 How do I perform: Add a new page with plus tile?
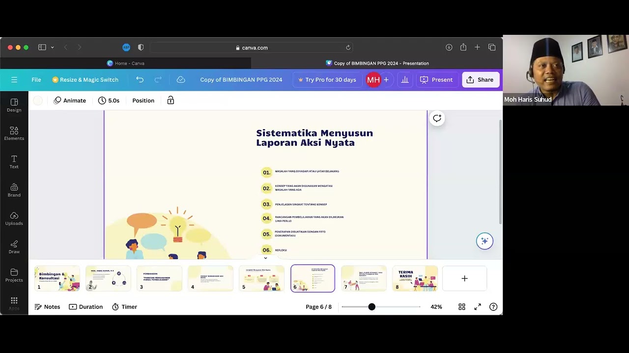click(464, 278)
